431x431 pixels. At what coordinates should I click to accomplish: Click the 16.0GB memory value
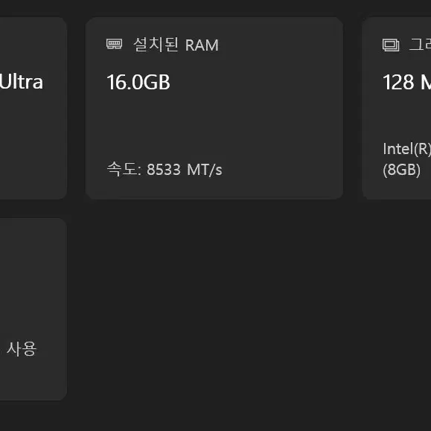click(x=138, y=82)
